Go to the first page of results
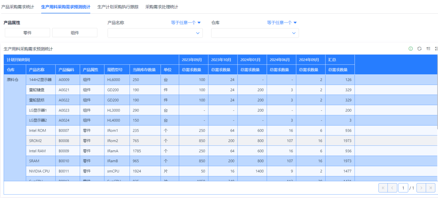 [383, 188]
